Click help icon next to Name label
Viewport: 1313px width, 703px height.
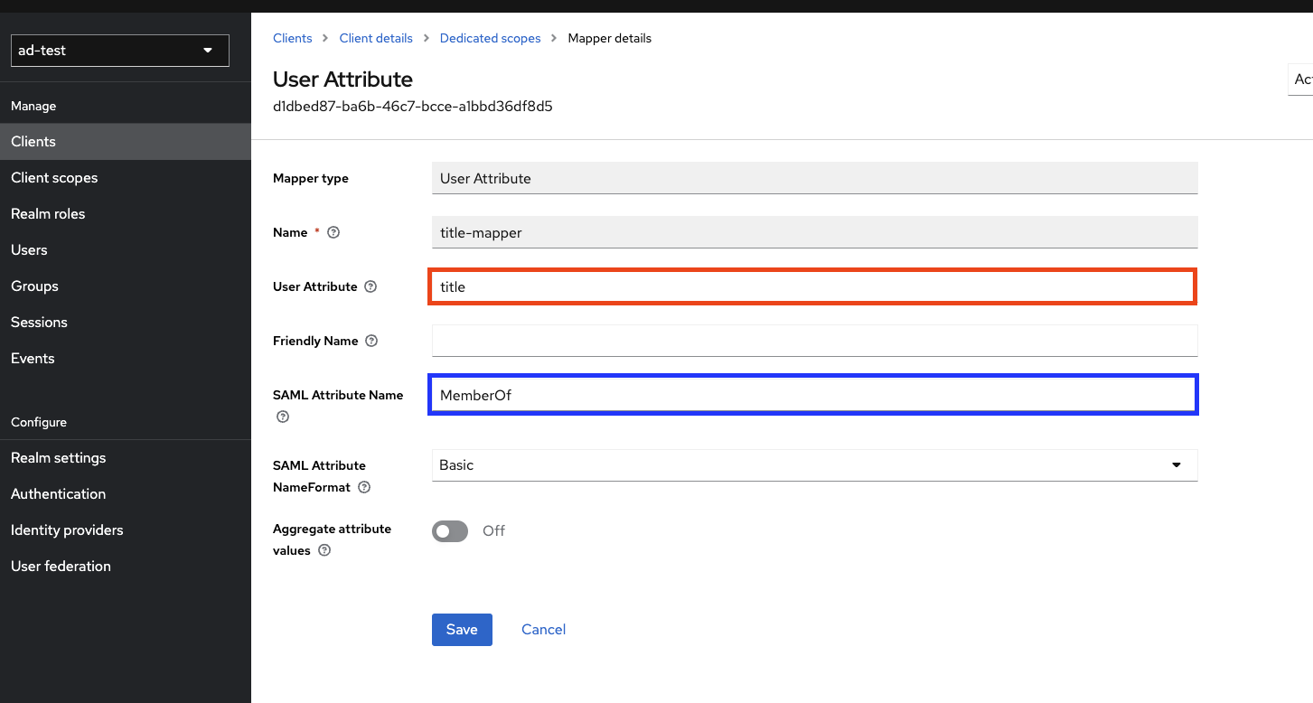click(333, 232)
